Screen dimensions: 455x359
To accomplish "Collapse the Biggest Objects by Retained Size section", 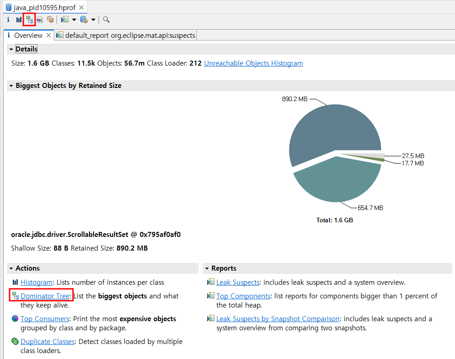I will (11, 86).
